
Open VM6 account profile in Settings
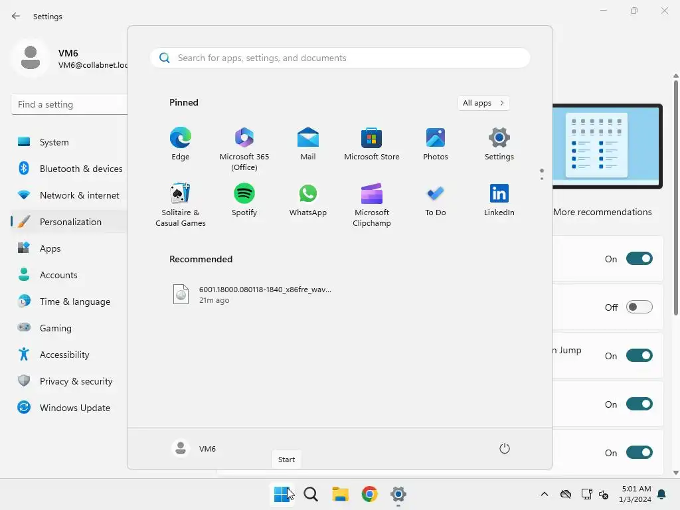tap(69, 58)
